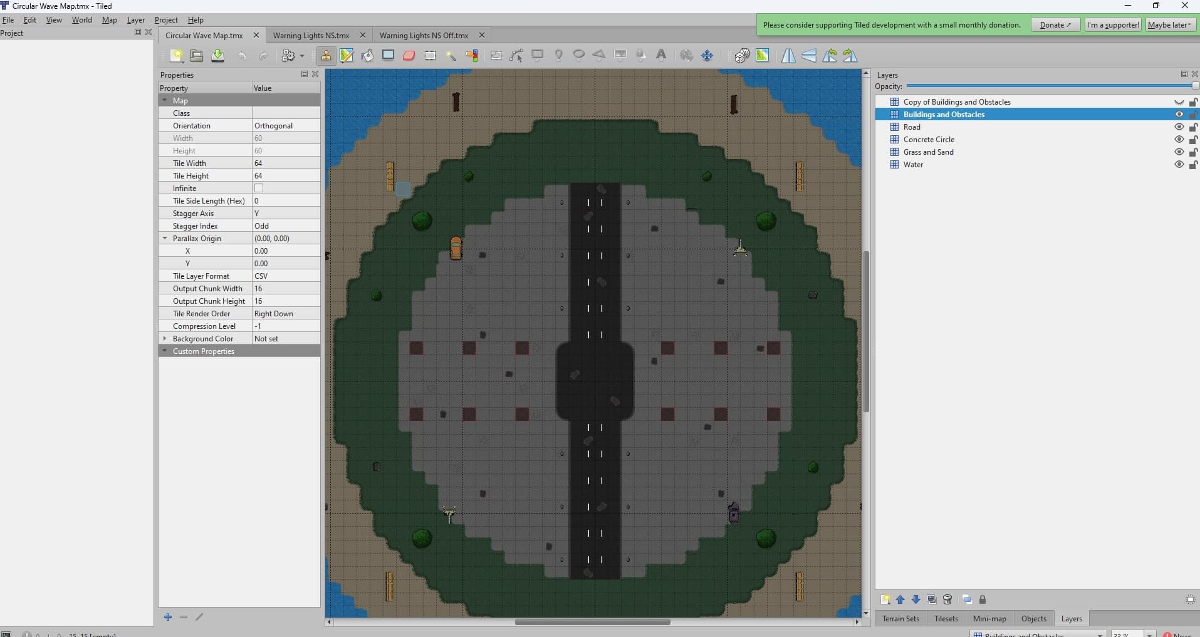The height and width of the screenshot is (637, 1200).
Task: Create a new map with the New icon
Action: click(x=177, y=56)
